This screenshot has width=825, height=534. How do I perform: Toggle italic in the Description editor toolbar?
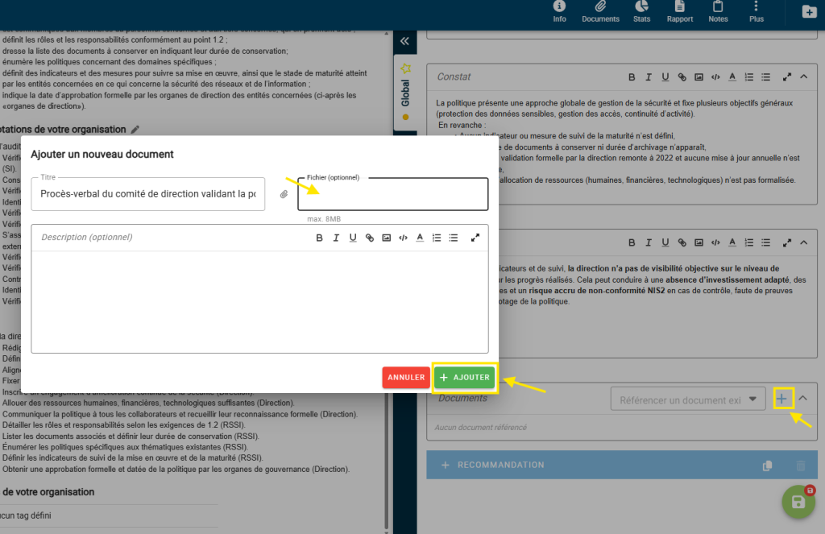click(x=336, y=238)
